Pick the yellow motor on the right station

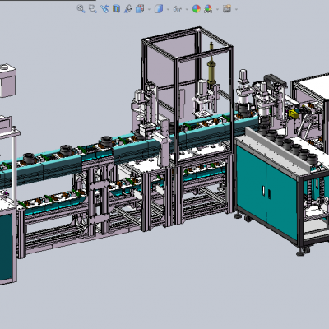[x=293, y=114]
